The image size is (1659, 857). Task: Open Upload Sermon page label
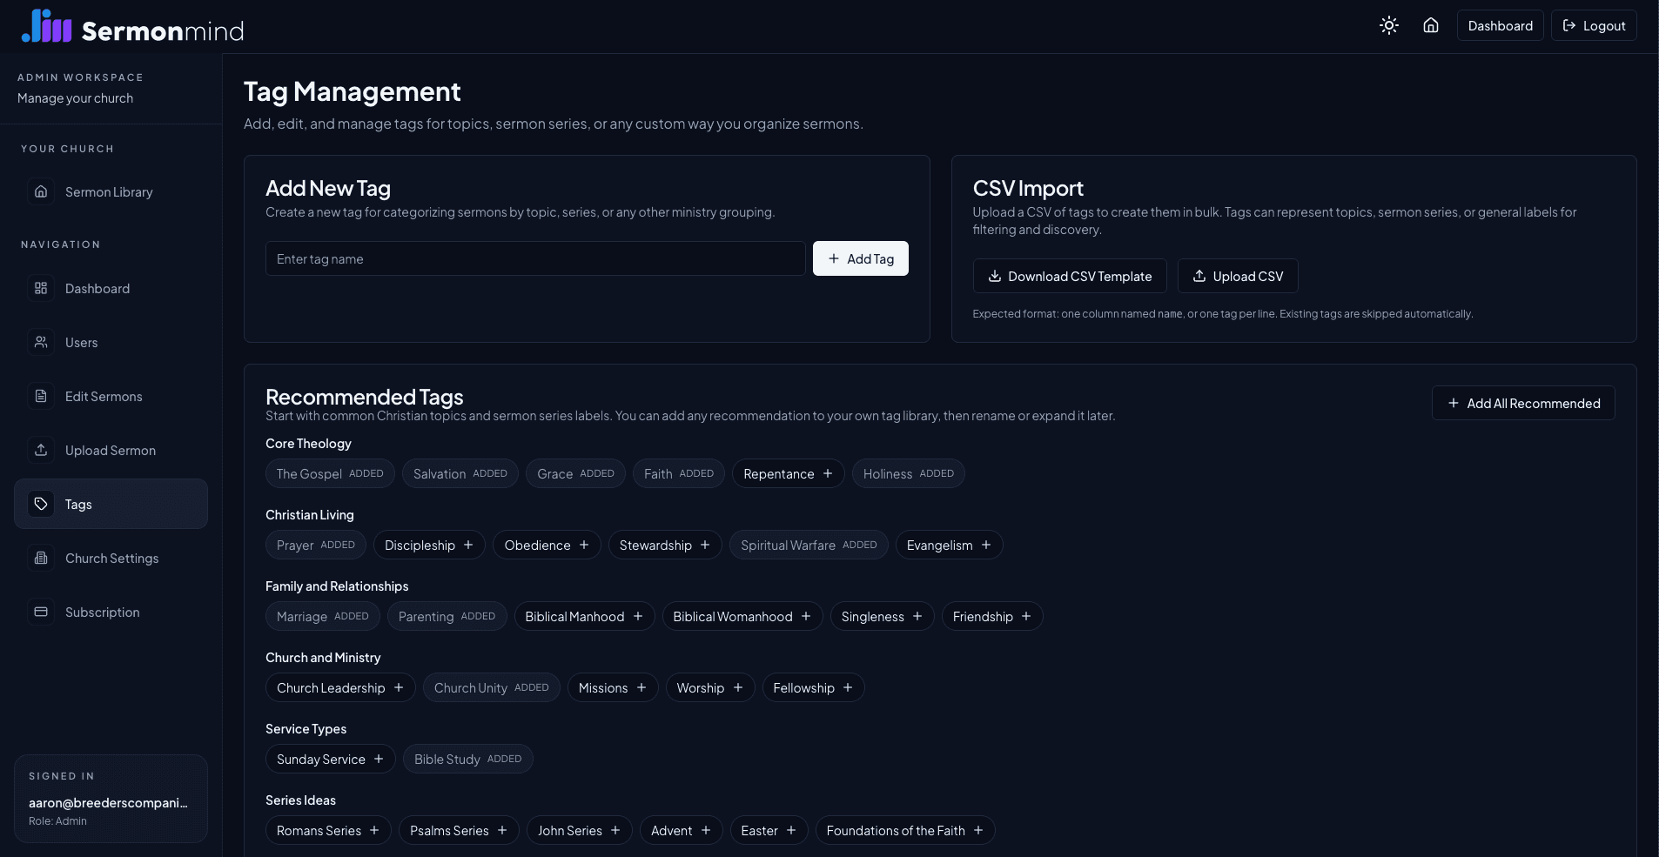tap(111, 450)
